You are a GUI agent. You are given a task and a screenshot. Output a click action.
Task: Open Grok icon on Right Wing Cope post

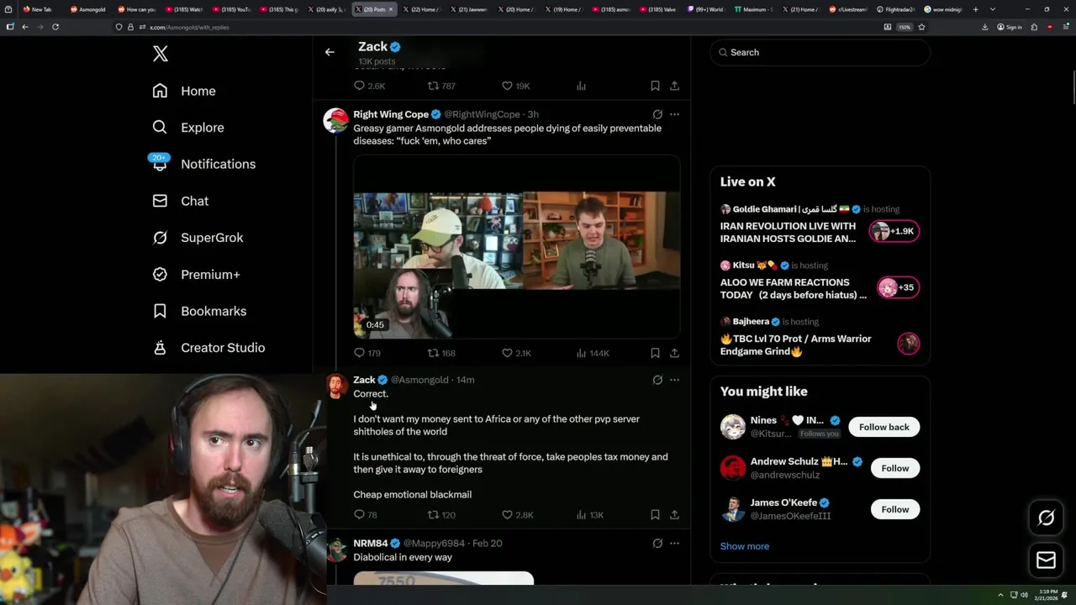pyautogui.click(x=657, y=114)
